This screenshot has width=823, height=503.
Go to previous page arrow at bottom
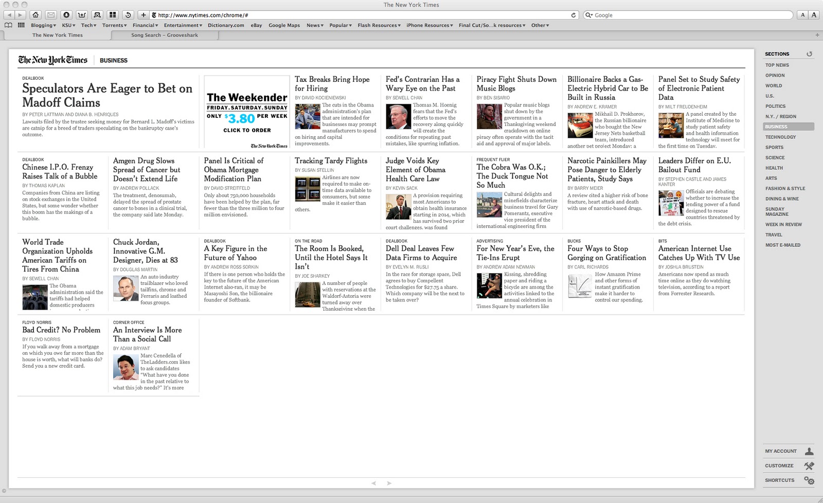point(374,483)
